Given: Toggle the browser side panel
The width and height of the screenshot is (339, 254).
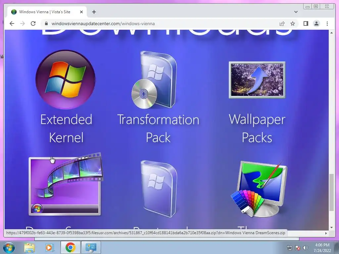Looking at the screenshot, I should click(x=306, y=23).
